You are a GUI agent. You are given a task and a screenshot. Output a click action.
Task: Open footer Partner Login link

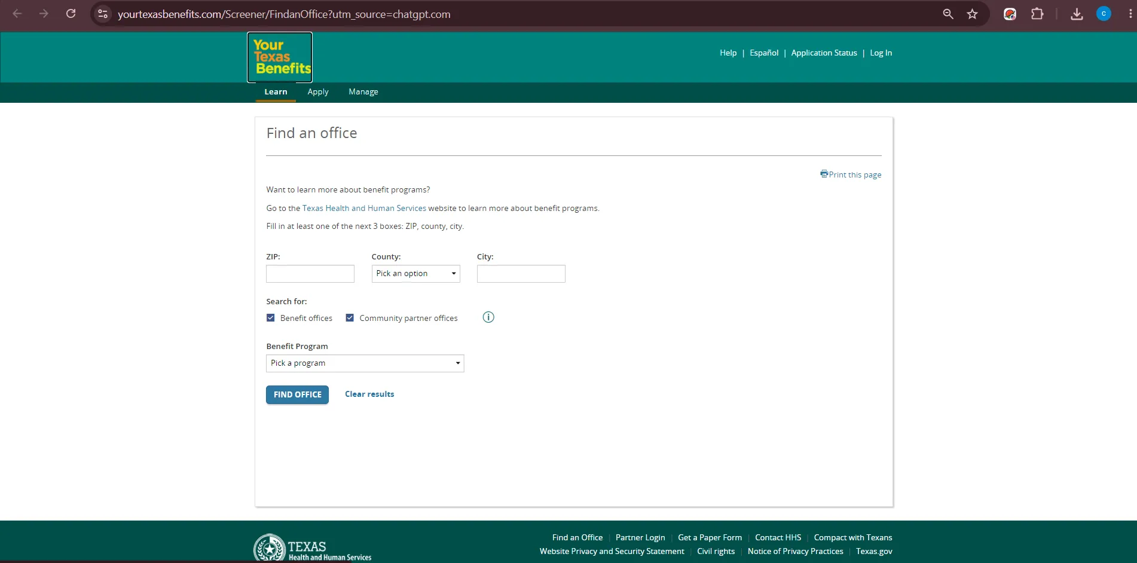(x=640, y=537)
